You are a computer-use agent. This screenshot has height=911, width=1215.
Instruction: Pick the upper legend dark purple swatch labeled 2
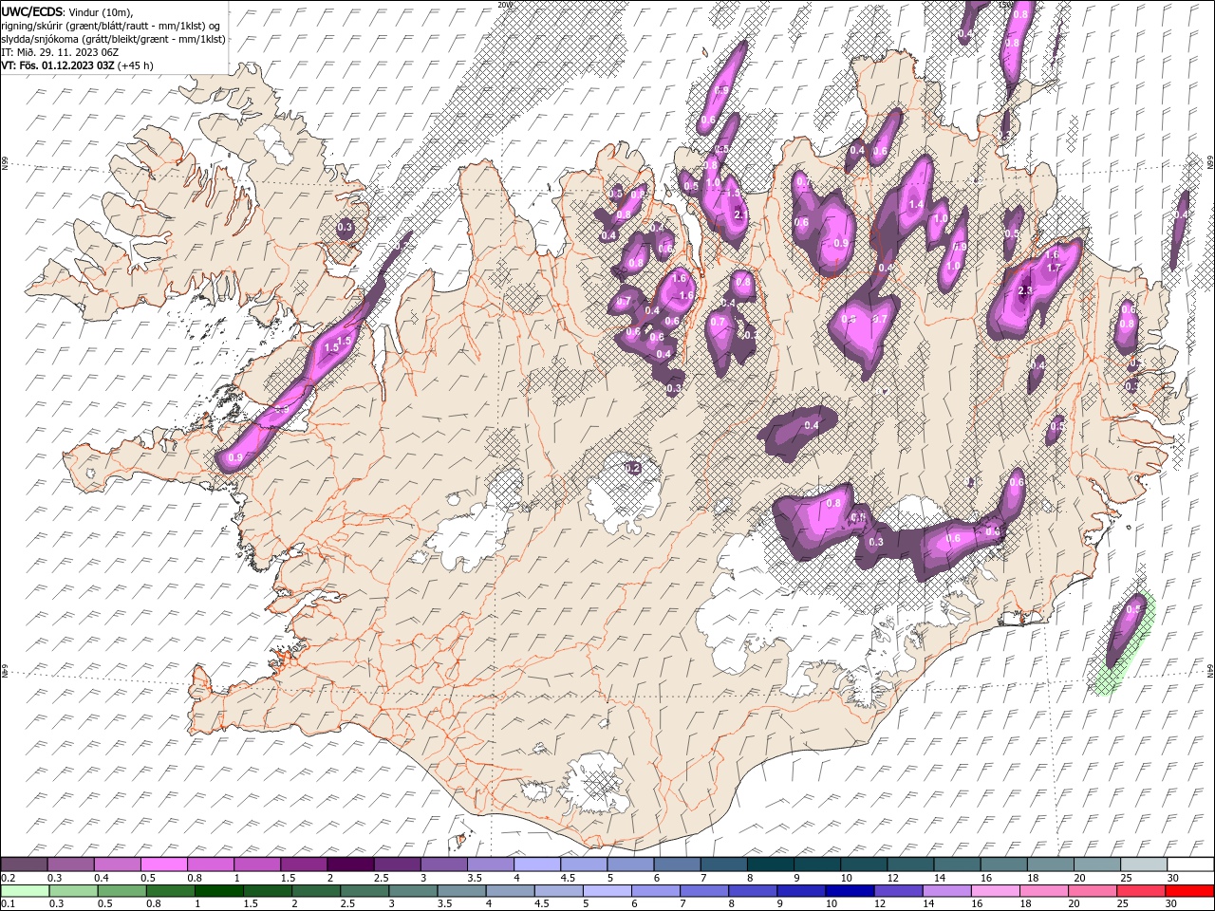[x=350, y=864]
